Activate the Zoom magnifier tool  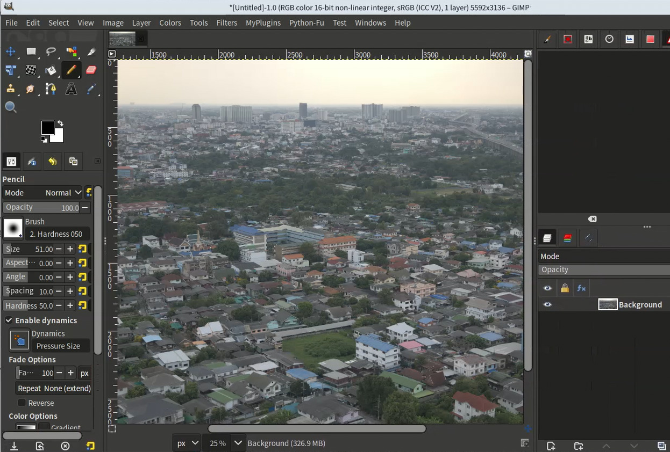point(10,107)
